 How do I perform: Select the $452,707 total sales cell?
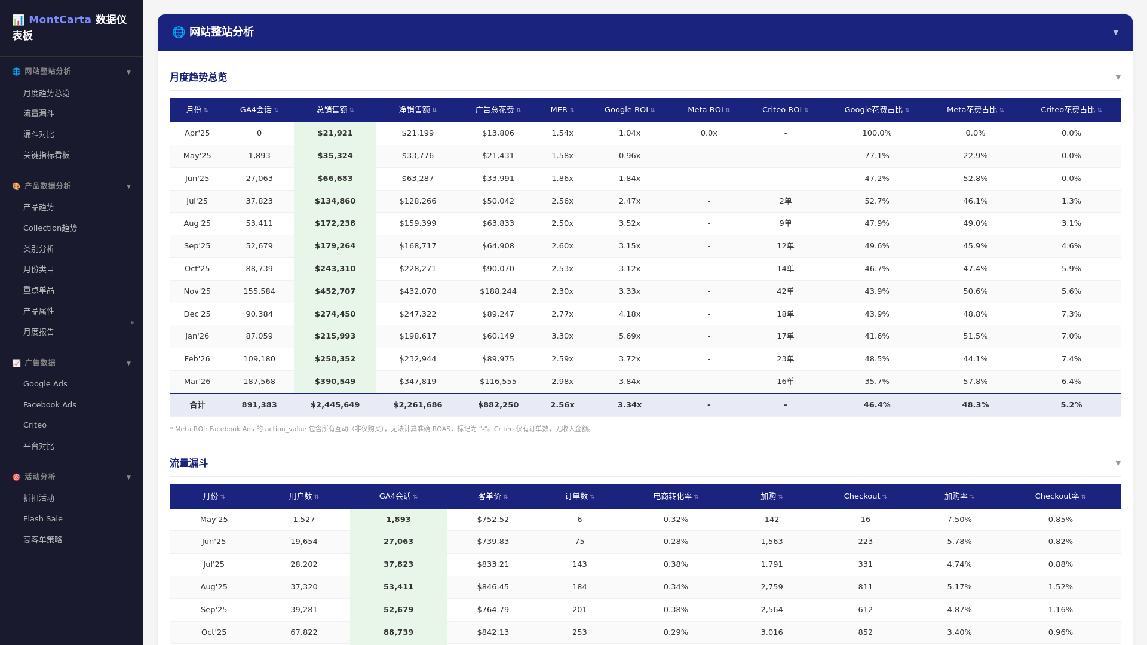[x=335, y=291]
